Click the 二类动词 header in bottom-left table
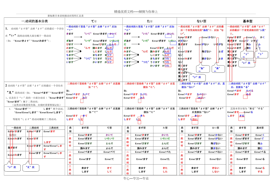This screenshot has height=192, width=272. pyautogui.click(x=34, y=128)
